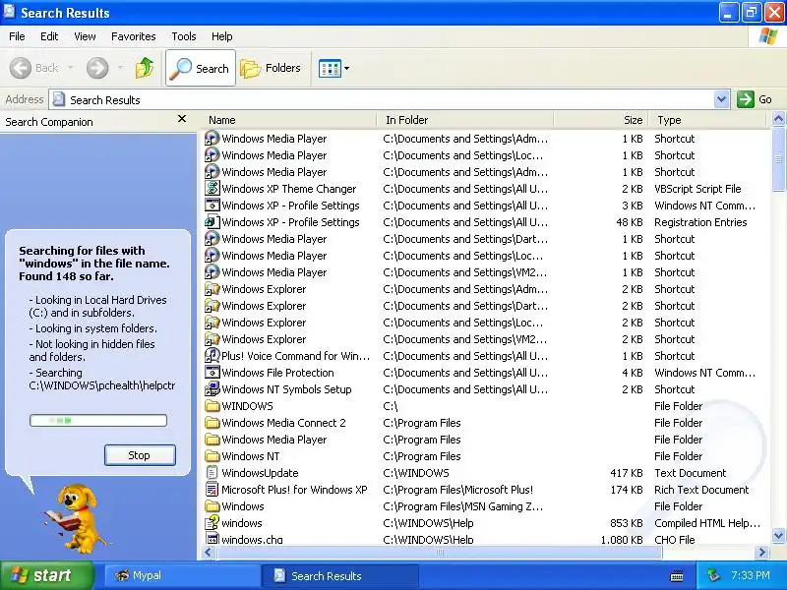The image size is (787, 590).
Task: Click the horizontal scrollbar right arrow
Action: [x=761, y=552]
